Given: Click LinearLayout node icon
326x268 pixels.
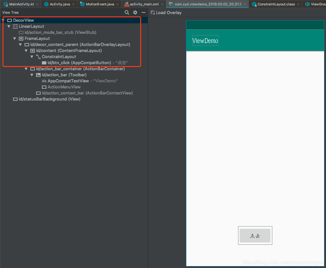Looking at the screenshot, I should point(15,26).
